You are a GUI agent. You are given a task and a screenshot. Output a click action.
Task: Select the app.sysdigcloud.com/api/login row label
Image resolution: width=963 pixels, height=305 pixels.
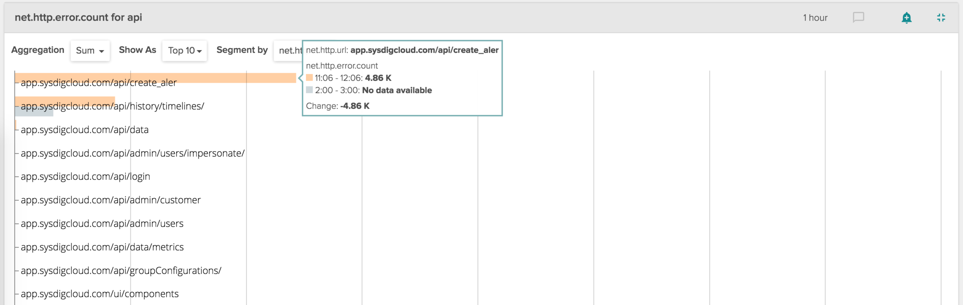[x=86, y=177]
